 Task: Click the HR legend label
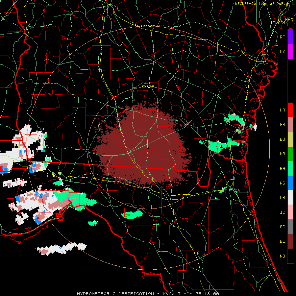pos(282,154)
